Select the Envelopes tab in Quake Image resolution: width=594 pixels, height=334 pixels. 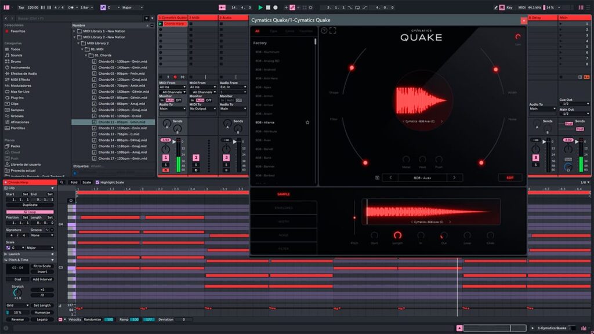[x=284, y=208]
